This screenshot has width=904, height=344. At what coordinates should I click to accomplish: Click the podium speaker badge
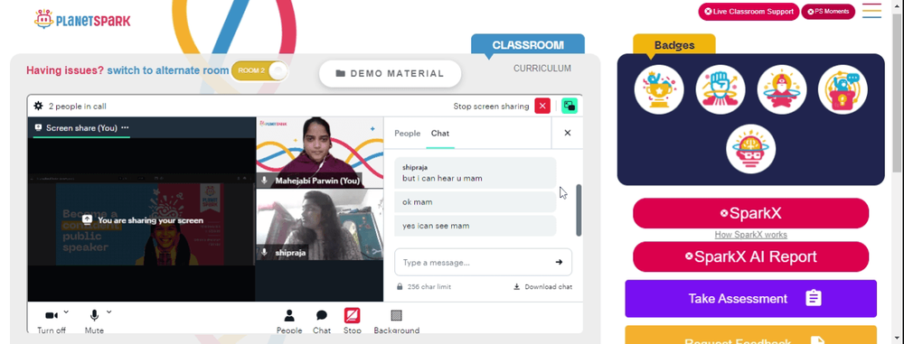point(843,89)
